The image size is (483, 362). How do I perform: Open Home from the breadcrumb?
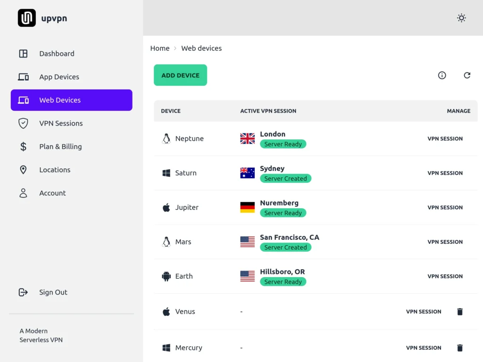click(160, 48)
